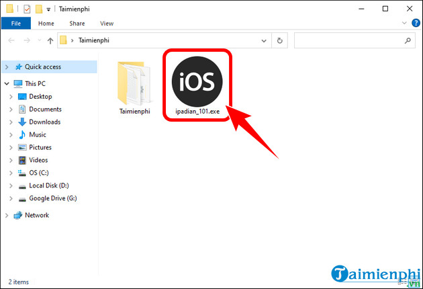The image size is (423, 289).
Task: Click the Properties checkmark icon in title bar
Action: tap(27, 9)
